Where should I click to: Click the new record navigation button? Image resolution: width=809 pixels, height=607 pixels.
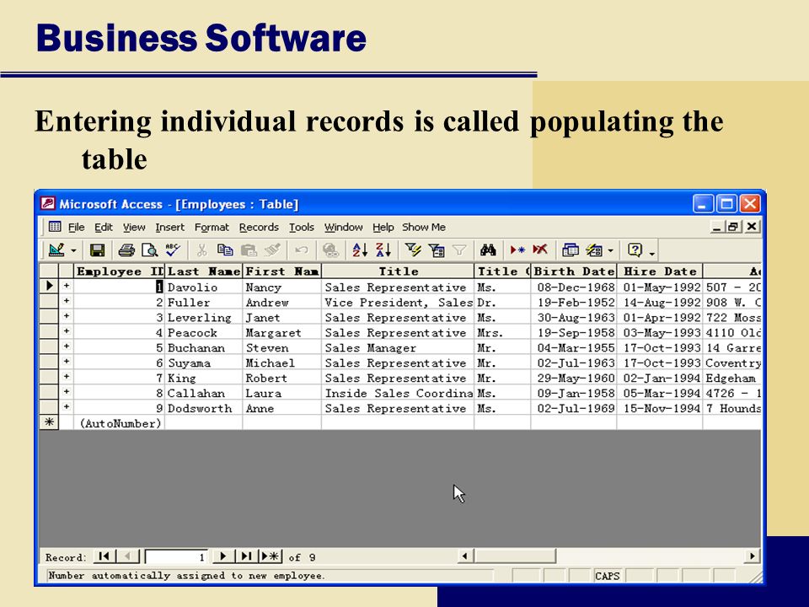tap(271, 556)
